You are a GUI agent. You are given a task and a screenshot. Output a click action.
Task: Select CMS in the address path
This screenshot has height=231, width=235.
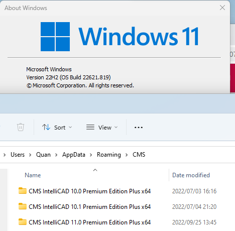point(139,155)
